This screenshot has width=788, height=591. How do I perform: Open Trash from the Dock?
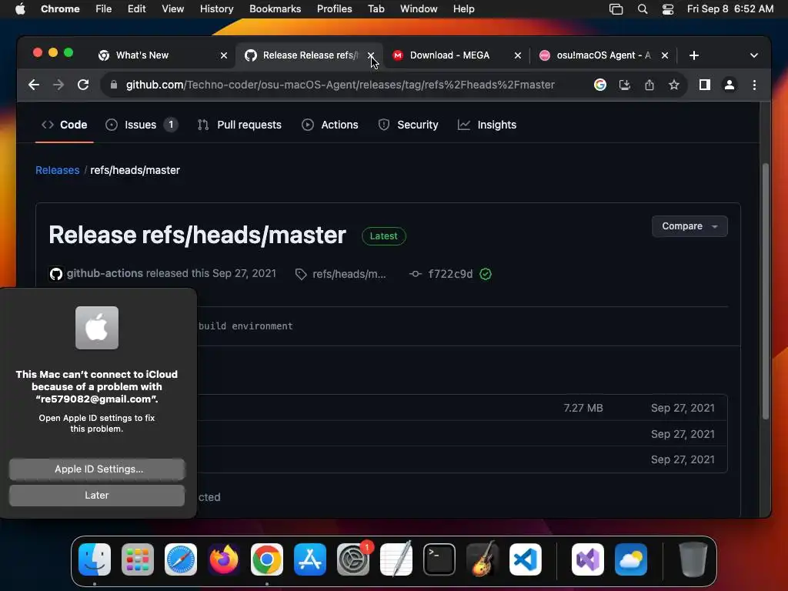point(693,559)
